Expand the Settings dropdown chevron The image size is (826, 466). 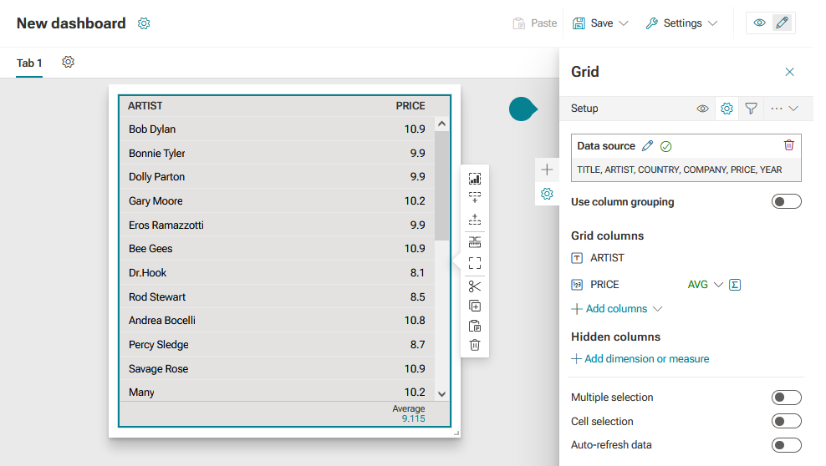713,23
